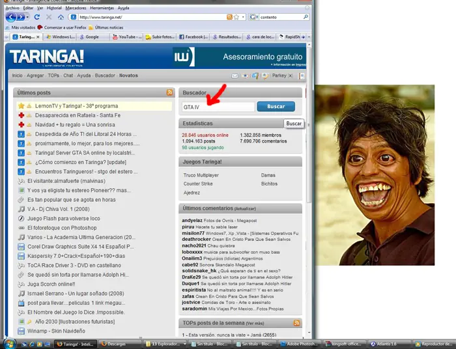Open the Marcadores menu
The width and height of the screenshot is (456, 349).
tap(76, 8)
